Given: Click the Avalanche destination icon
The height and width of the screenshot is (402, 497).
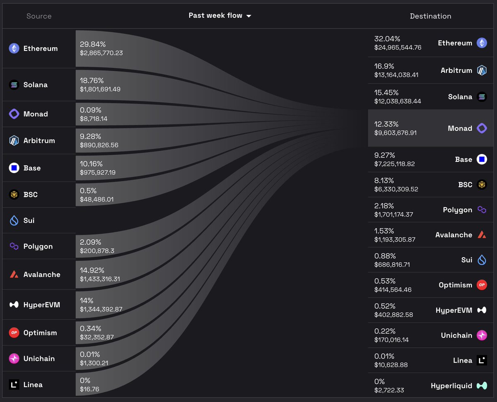Looking at the screenshot, I should click(x=482, y=235).
